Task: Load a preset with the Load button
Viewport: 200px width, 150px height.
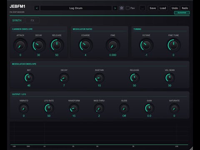Action: tap(163, 8)
